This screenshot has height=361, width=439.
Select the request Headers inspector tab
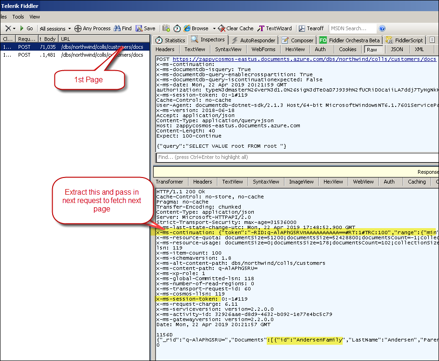pyautogui.click(x=165, y=49)
